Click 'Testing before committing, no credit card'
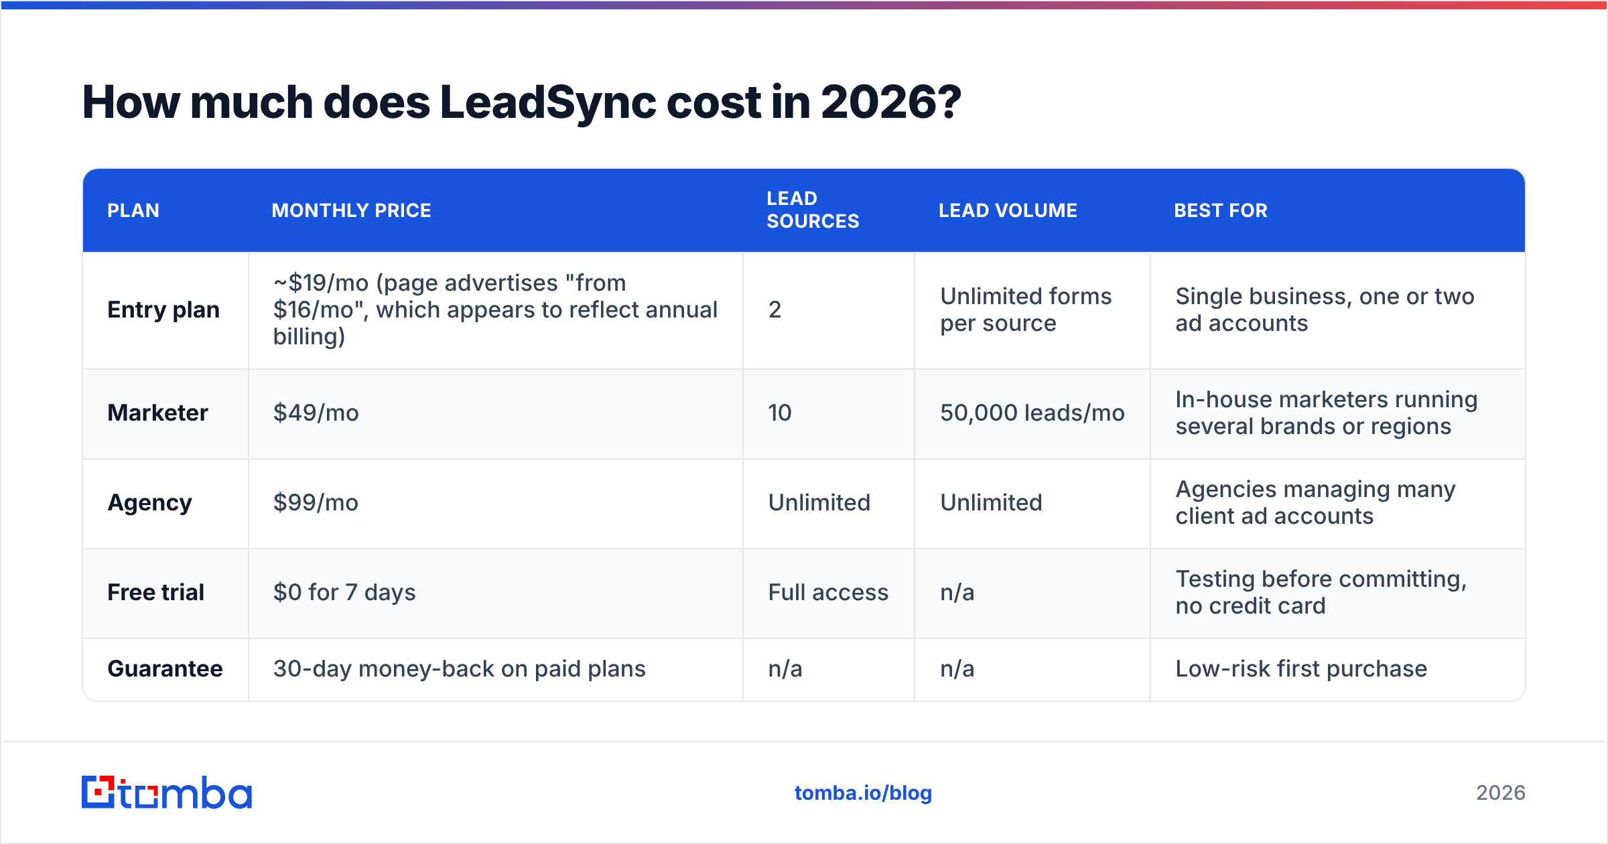The height and width of the screenshot is (844, 1608). pos(1321,592)
